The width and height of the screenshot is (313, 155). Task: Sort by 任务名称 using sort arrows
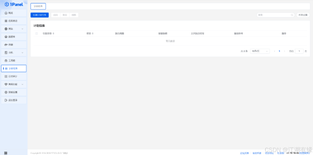point(53,34)
